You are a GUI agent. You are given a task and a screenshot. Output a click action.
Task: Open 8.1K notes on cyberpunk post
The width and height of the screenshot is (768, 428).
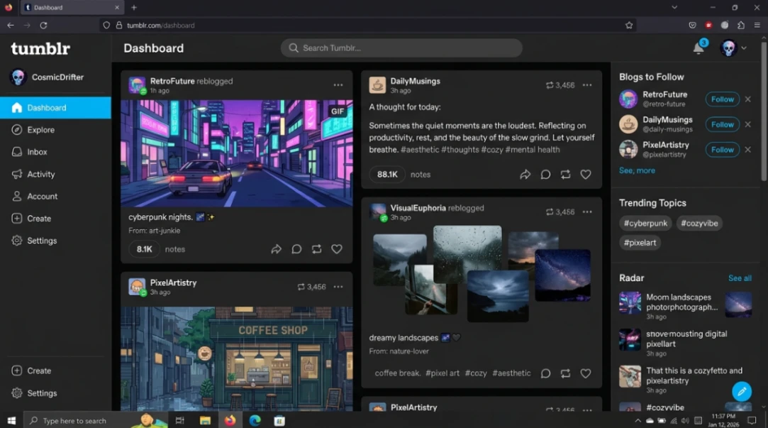pyautogui.click(x=144, y=249)
